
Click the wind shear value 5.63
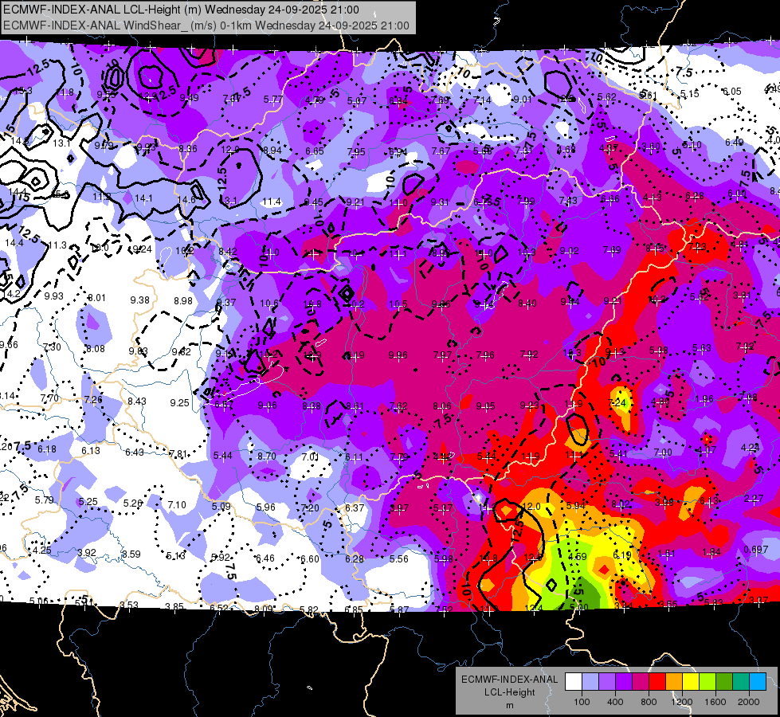[x=702, y=348]
